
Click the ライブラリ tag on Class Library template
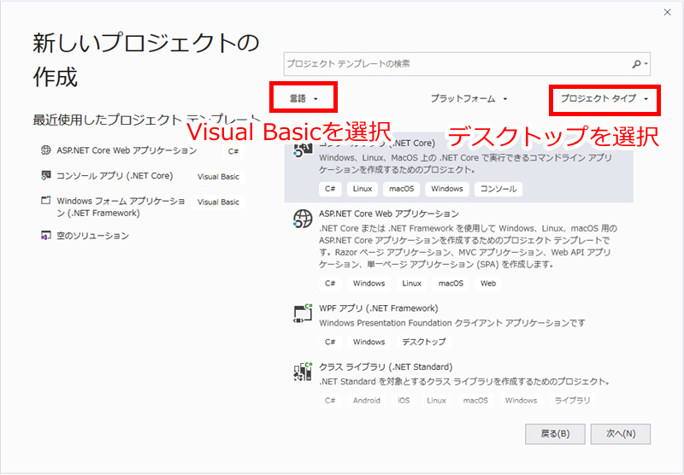572,400
